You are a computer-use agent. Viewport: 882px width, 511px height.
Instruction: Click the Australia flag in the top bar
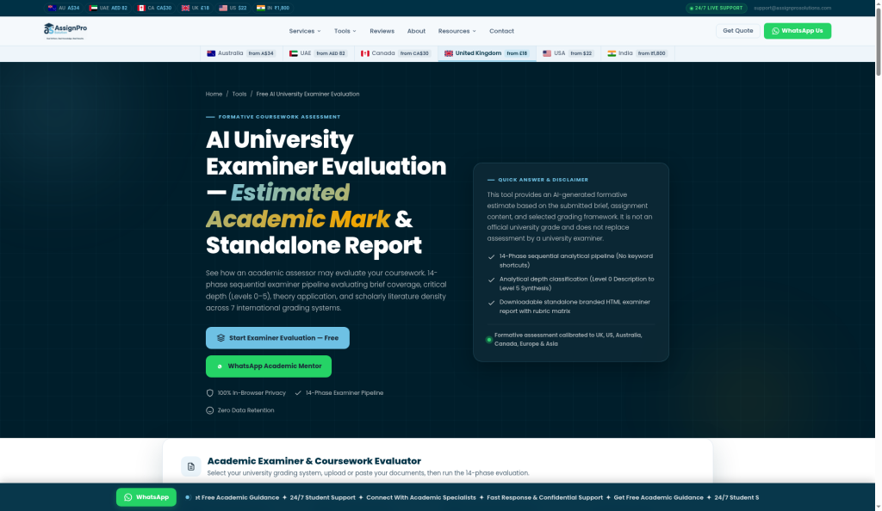coord(53,8)
